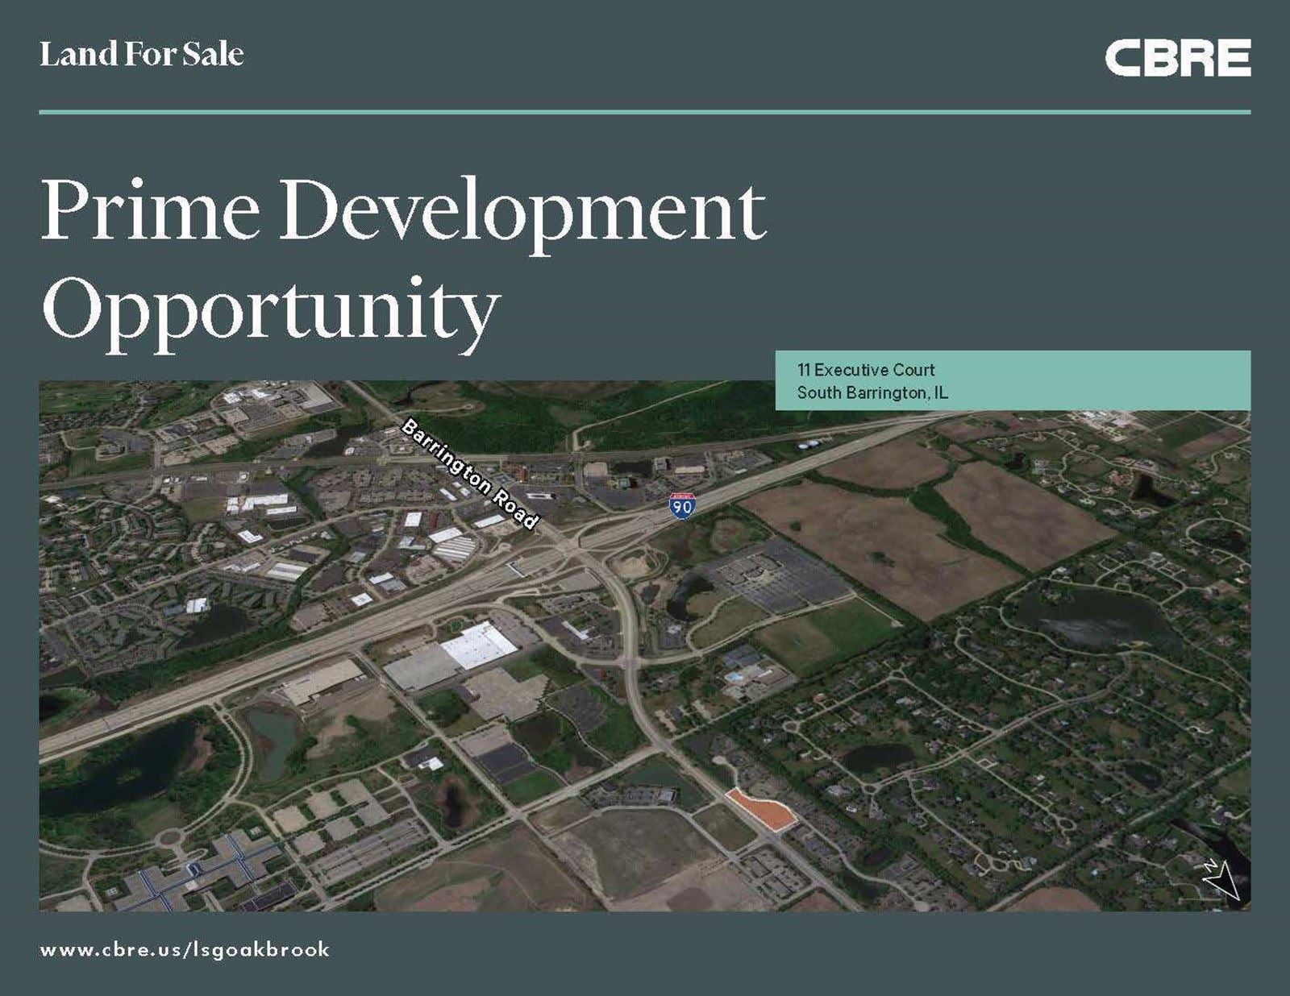Viewport: 1290px width, 996px height.
Task: Click the CBRE logo
Action: (1177, 58)
